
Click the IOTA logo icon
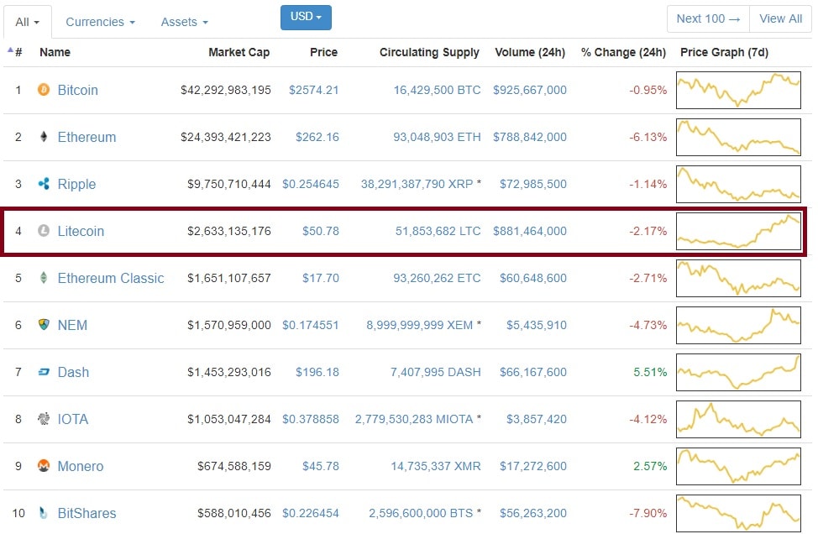[x=44, y=419]
